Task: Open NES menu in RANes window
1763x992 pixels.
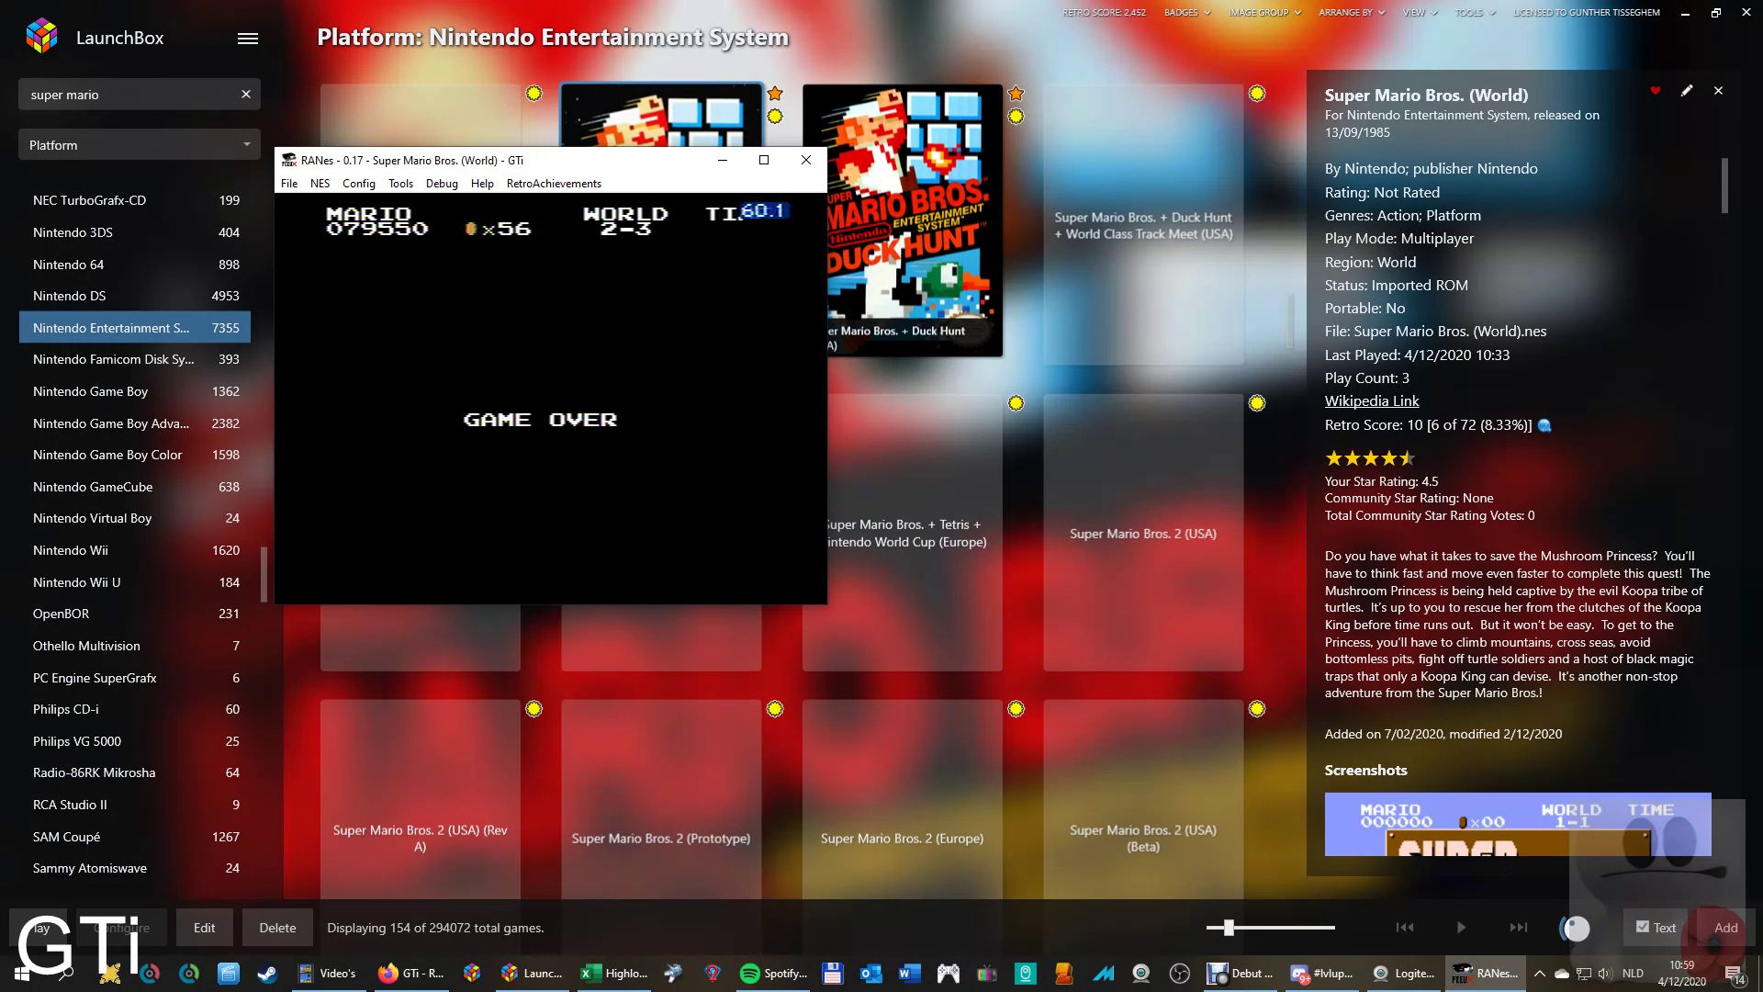Action: pyautogui.click(x=320, y=184)
